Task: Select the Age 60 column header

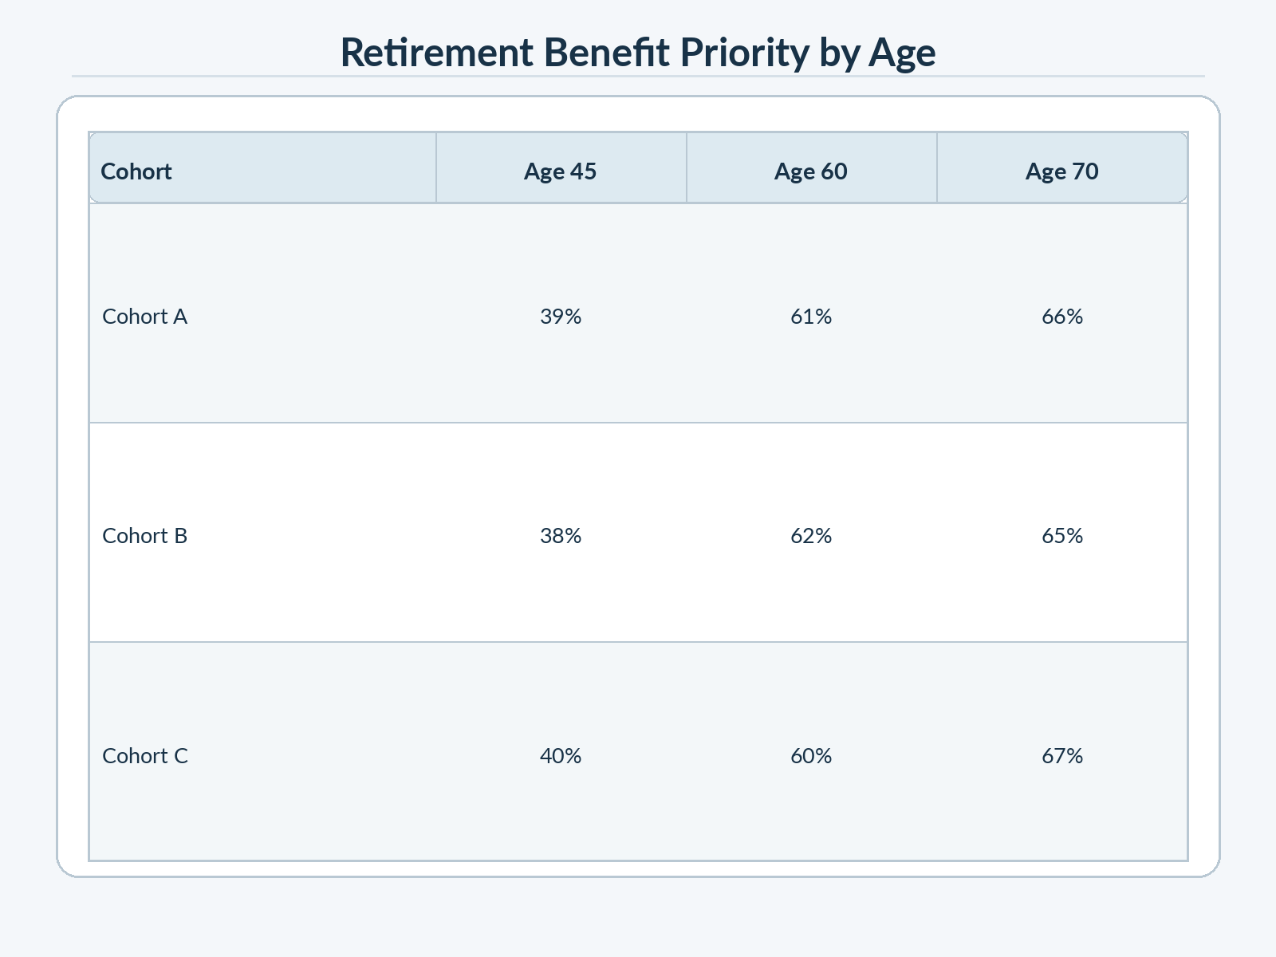Action: (x=812, y=168)
